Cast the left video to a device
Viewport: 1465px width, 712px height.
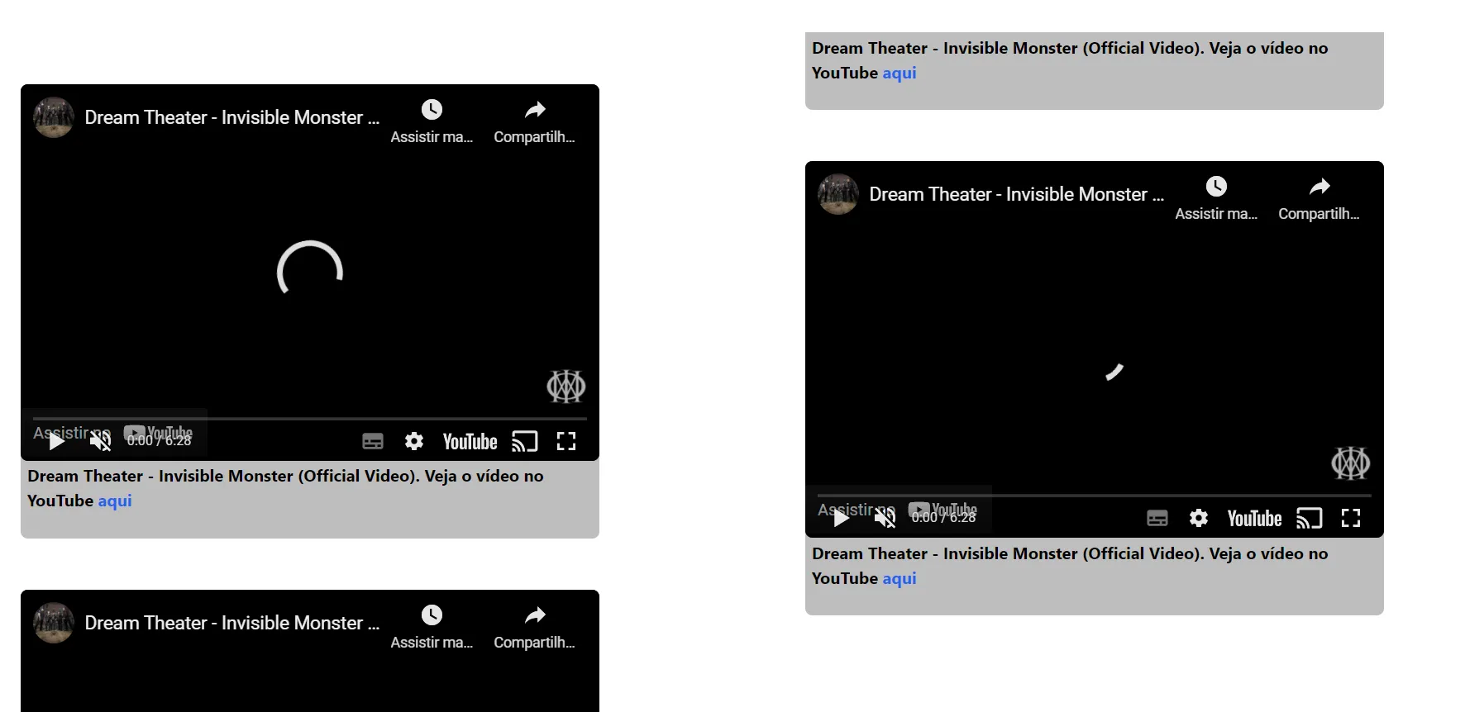click(525, 442)
